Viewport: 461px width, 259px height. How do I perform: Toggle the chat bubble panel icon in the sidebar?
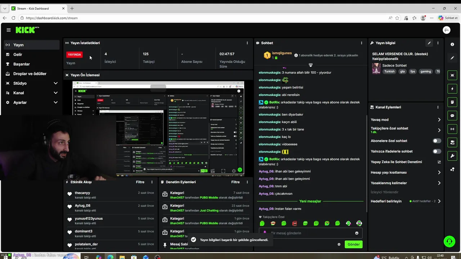452,115
